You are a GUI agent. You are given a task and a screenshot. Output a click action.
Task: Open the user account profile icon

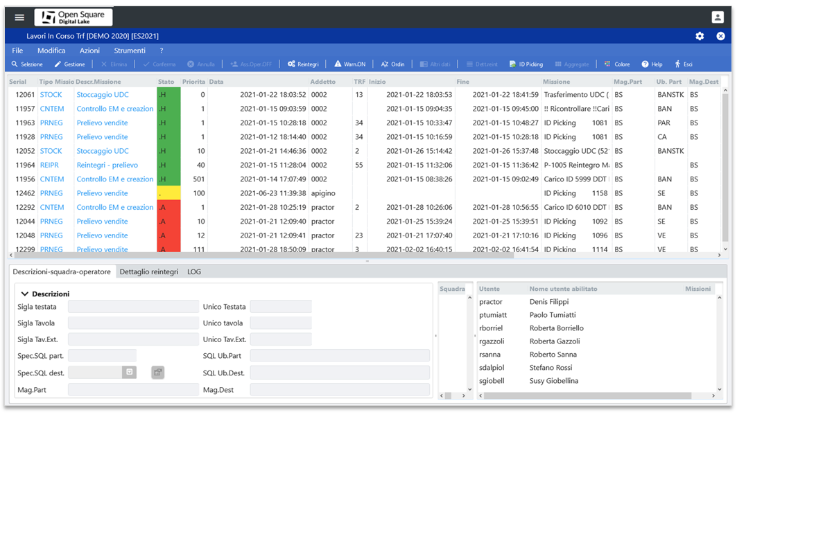coord(718,17)
